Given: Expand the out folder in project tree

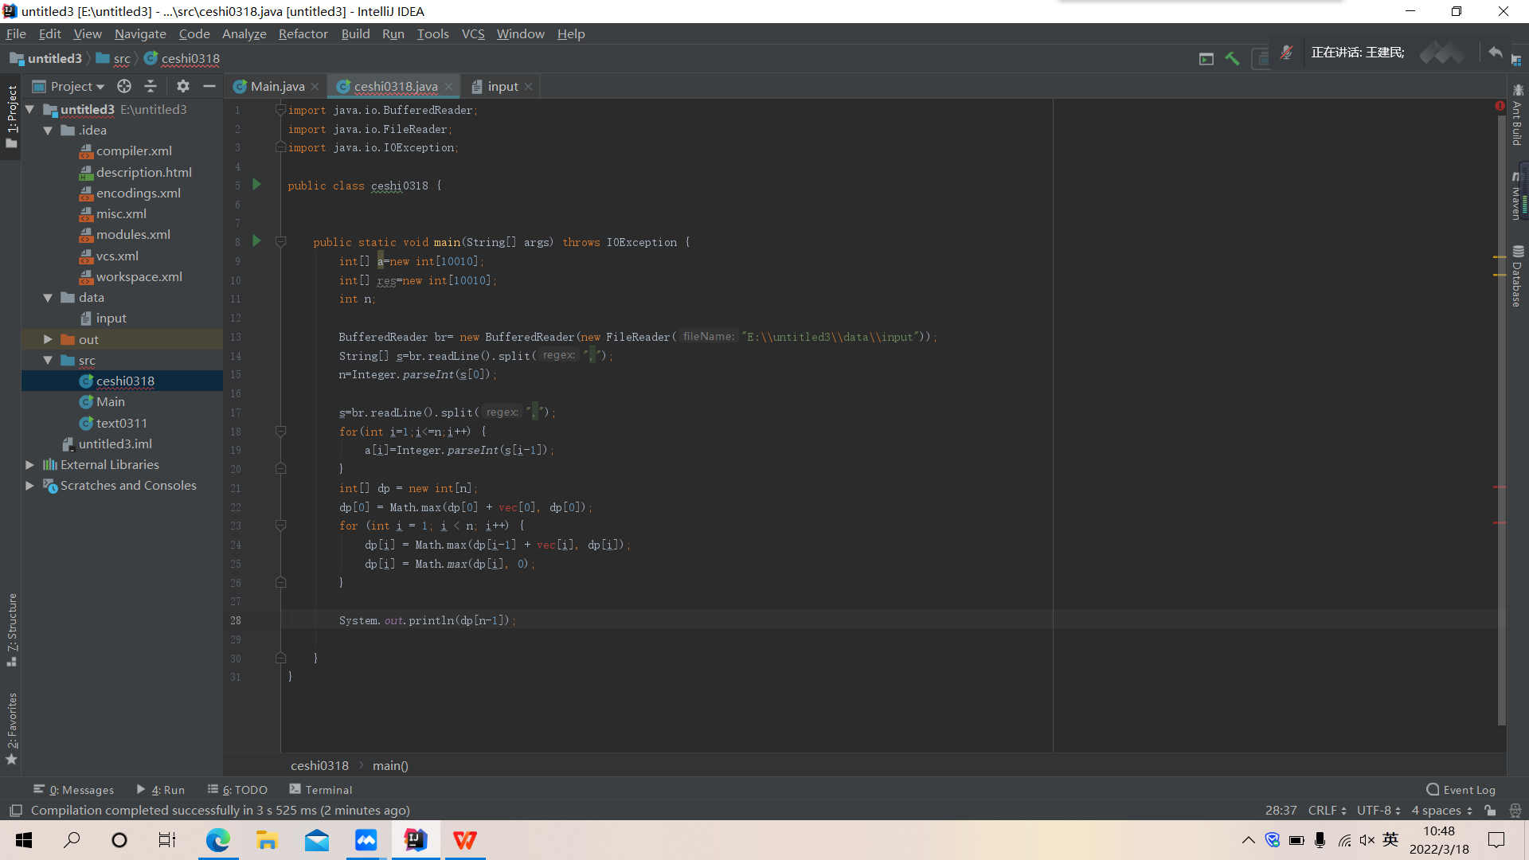Looking at the screenshot, I should tap(48, 339).
